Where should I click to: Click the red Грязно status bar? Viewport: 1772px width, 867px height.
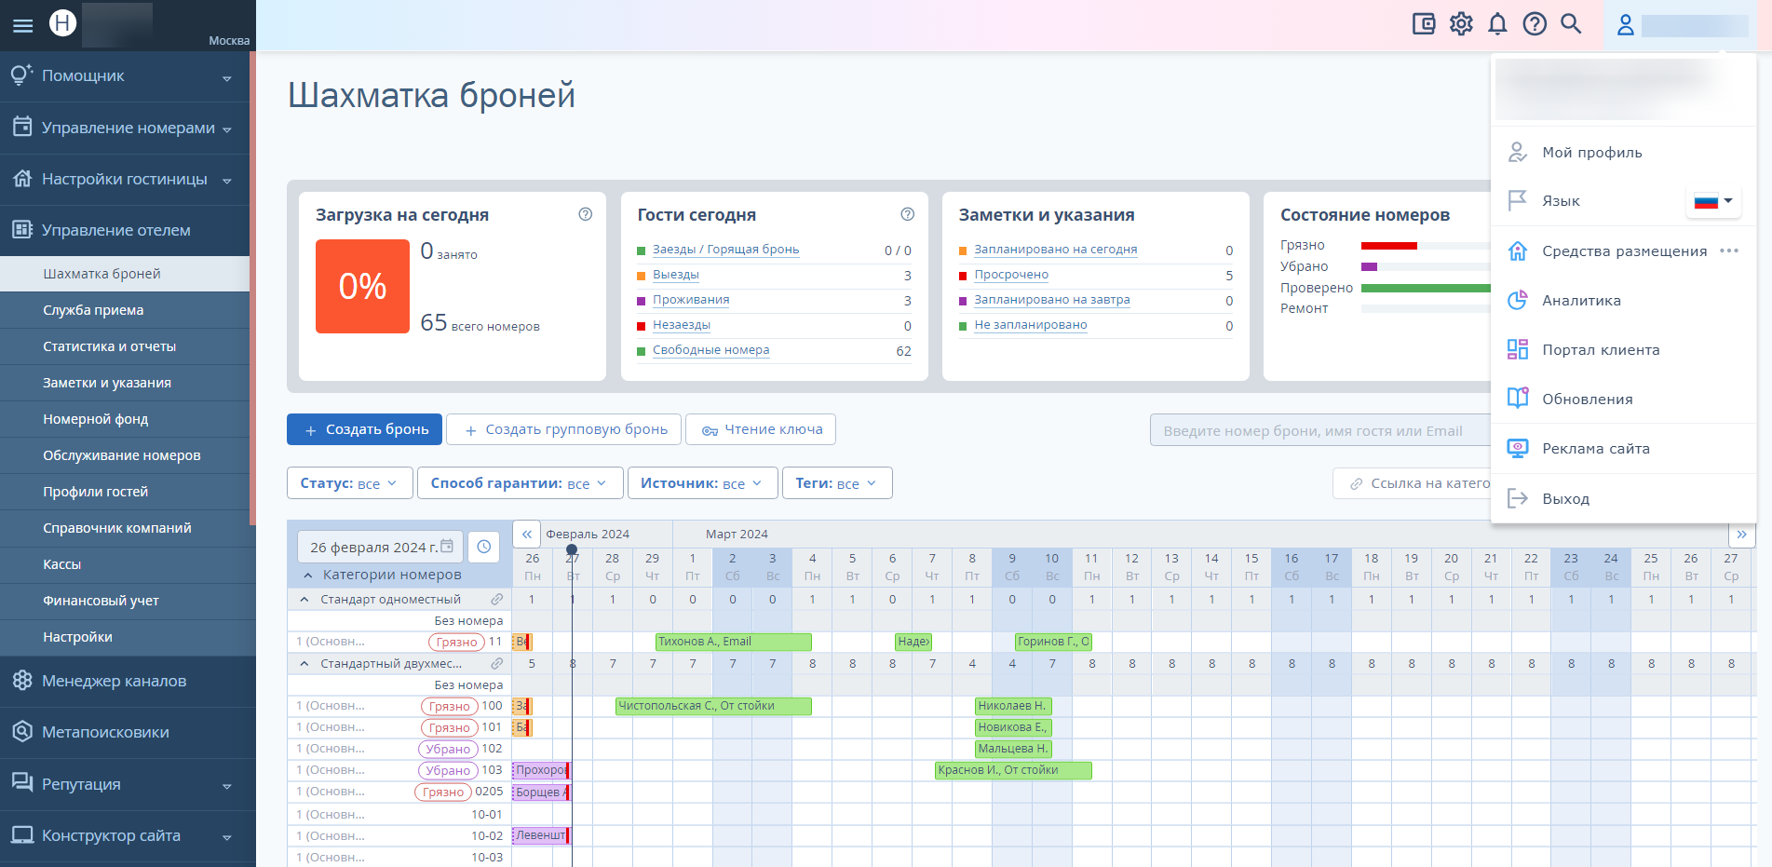(1389, 246)
